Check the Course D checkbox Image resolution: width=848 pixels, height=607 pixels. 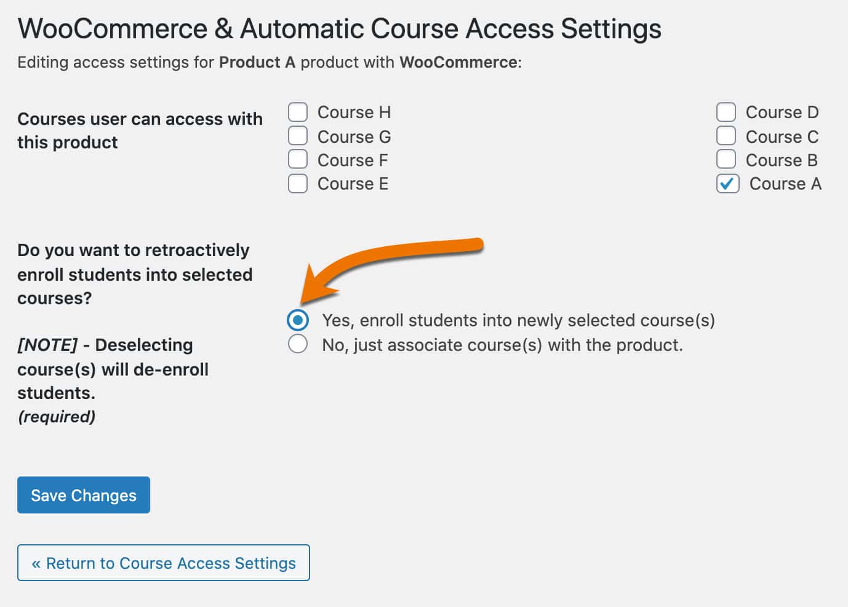coord(726,112)
